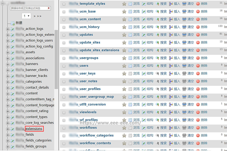Expand the fields_groups tree node

tap(8, 146)
